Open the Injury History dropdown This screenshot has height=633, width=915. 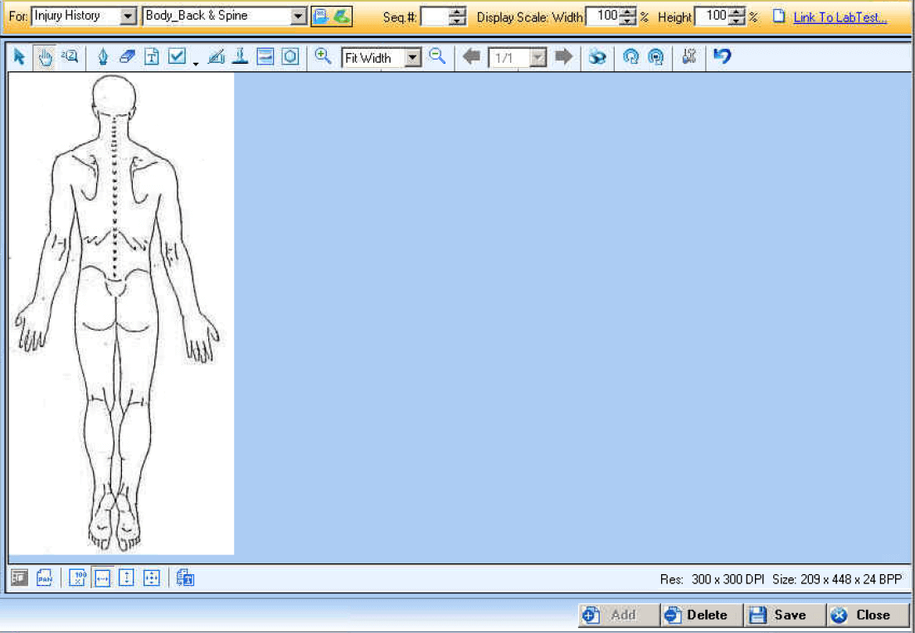(129, 16)
